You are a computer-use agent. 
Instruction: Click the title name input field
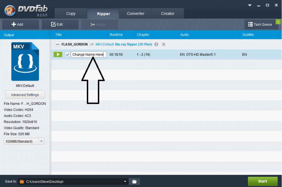(89, 54)
